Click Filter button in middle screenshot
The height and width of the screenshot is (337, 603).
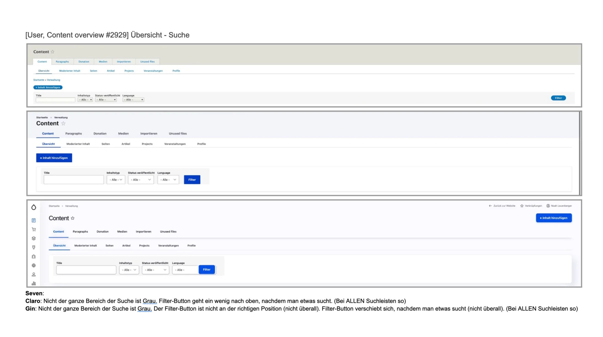coord(192,180)
